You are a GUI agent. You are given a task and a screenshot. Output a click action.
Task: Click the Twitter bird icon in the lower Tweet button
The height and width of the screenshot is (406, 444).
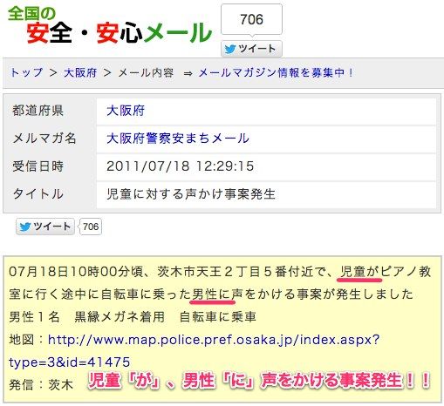[x=25, y=227]
